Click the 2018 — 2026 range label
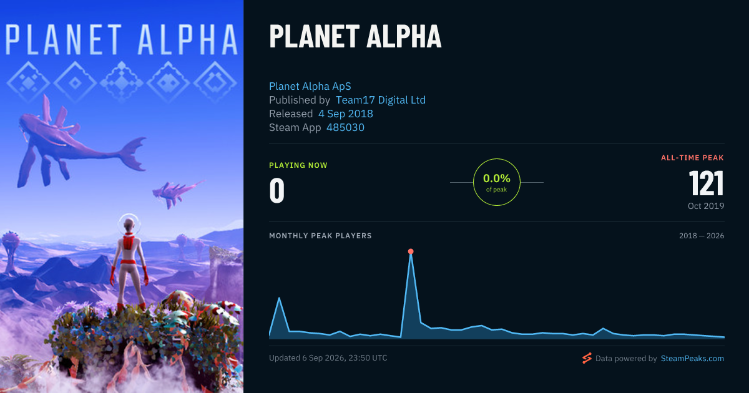The width and height of the screenshot is (749, 393). pyautogui.click(x=702, y=236)
